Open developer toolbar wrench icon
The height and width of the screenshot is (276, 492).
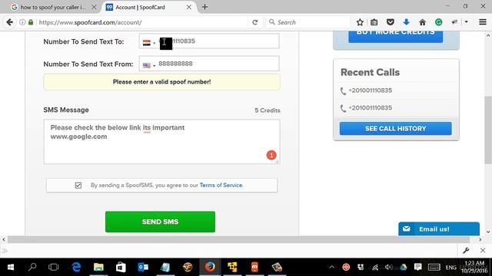pyautogui.click(x=466, y=251)
